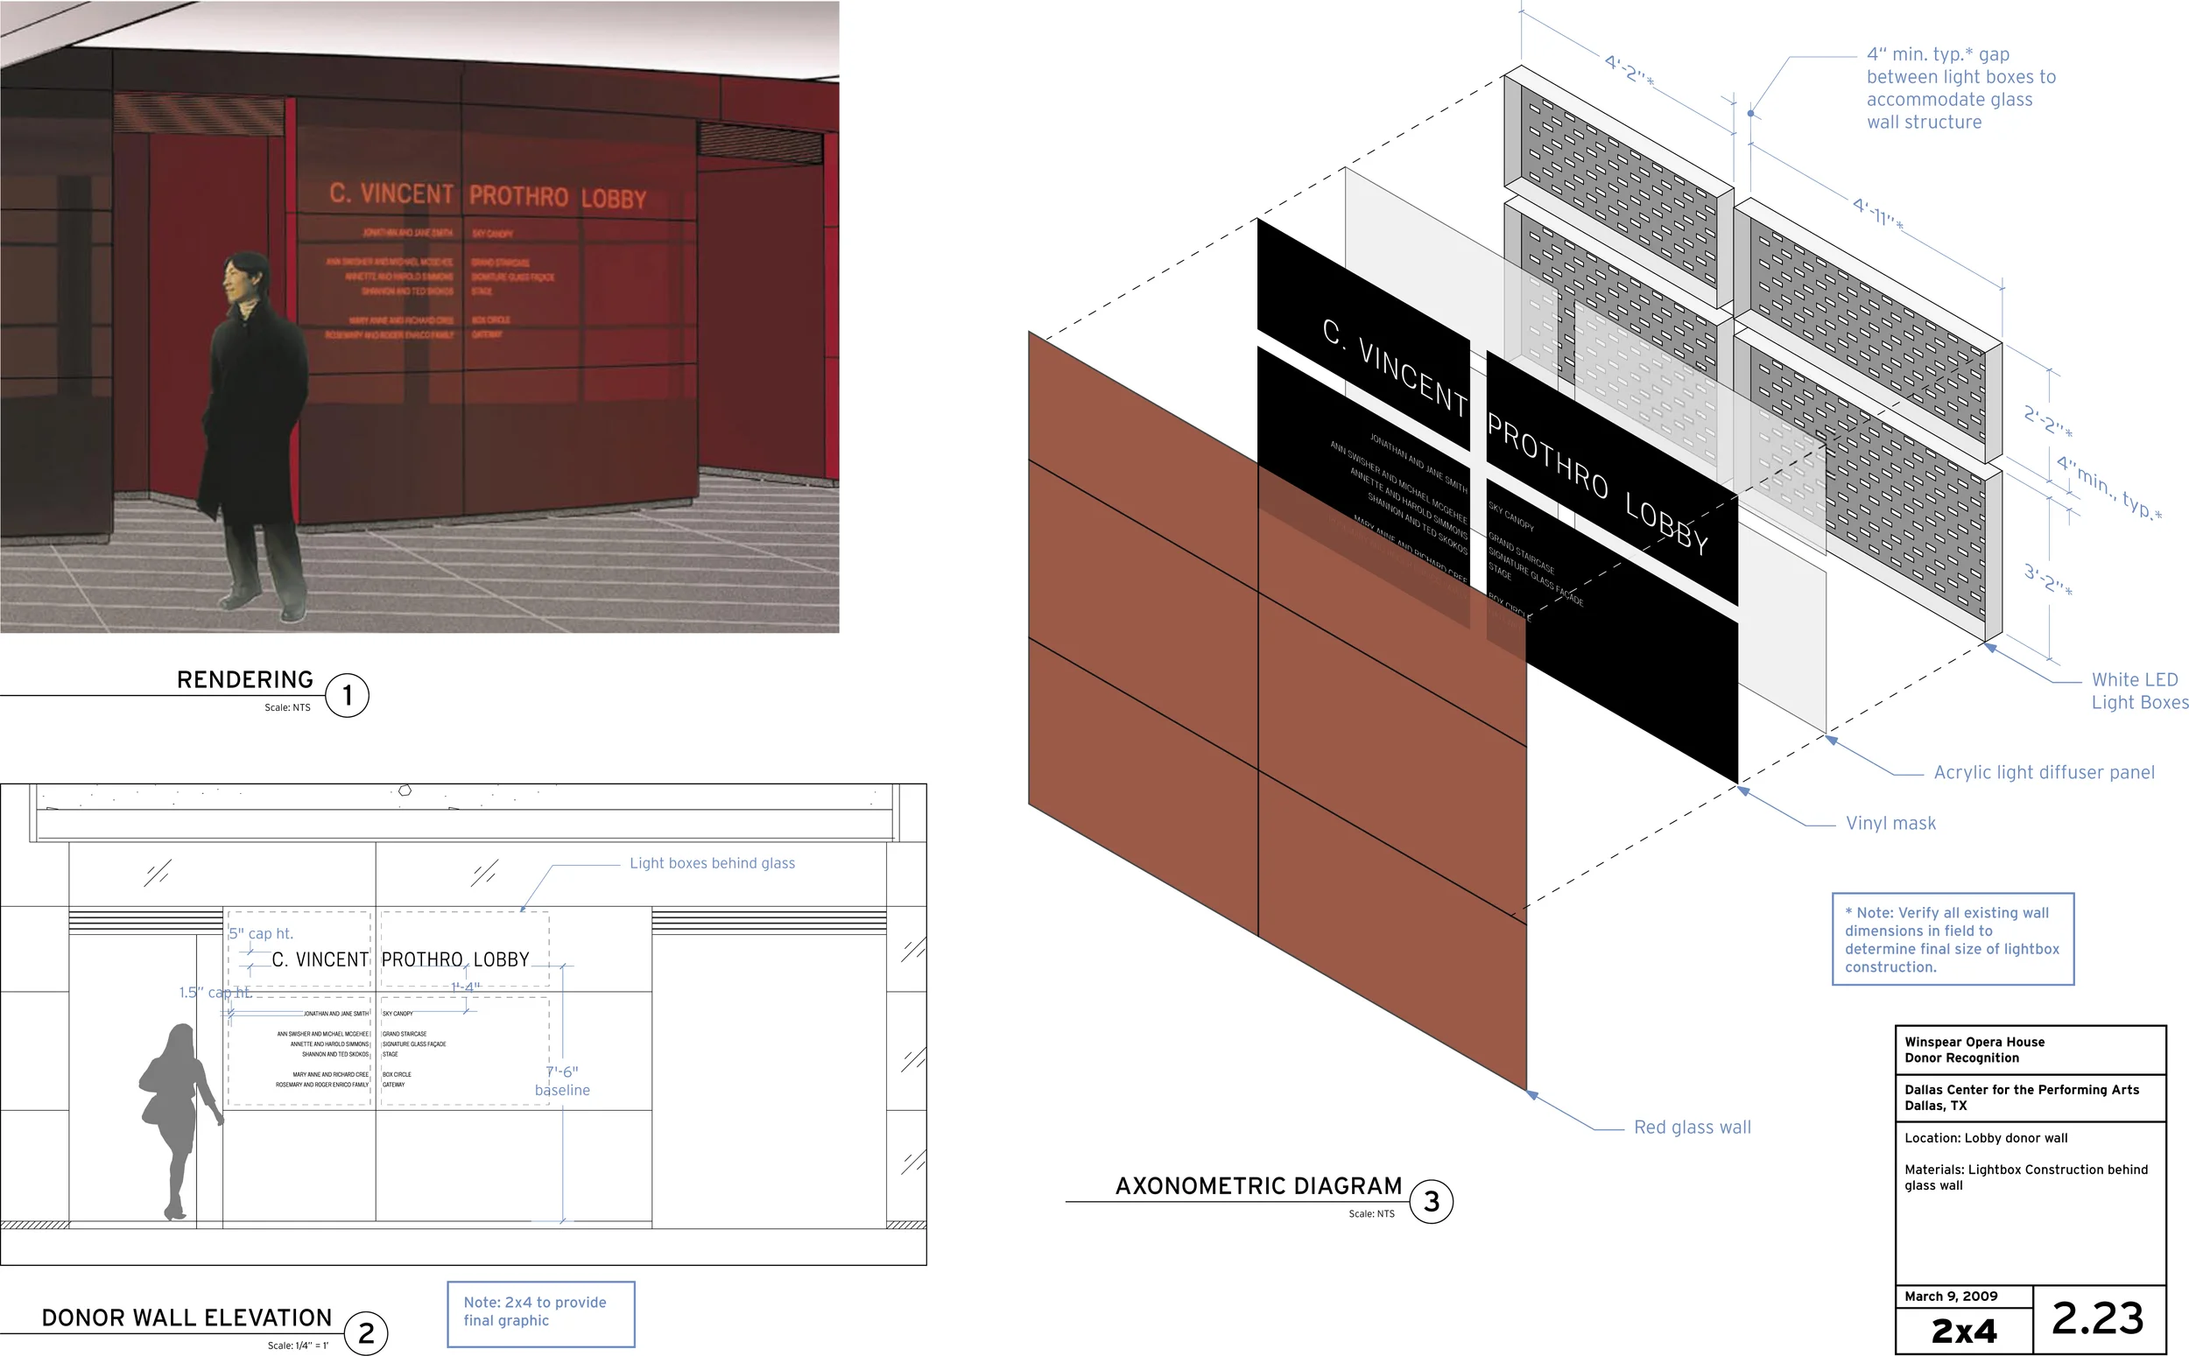Click the 'Vinyl mask' label
Viewport: 2189px width, 1356px height.
coord(1890,823)
